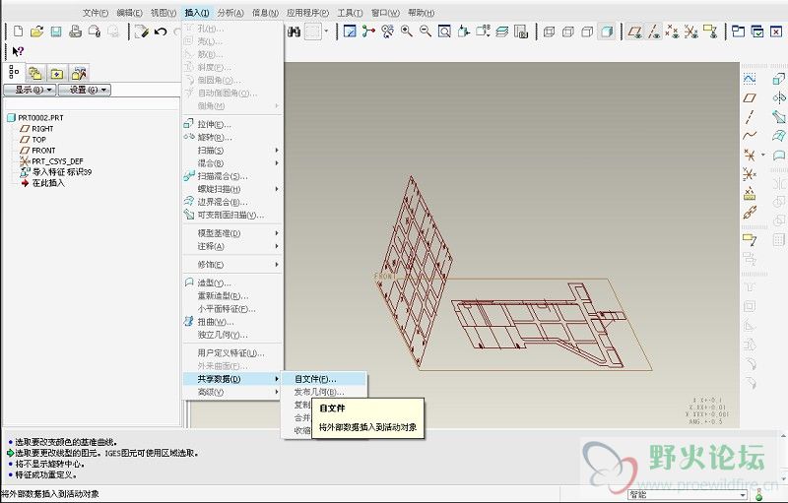Choose 扫描混合 from the Insert menu
The image size is (788, 503).
[231, 176]
